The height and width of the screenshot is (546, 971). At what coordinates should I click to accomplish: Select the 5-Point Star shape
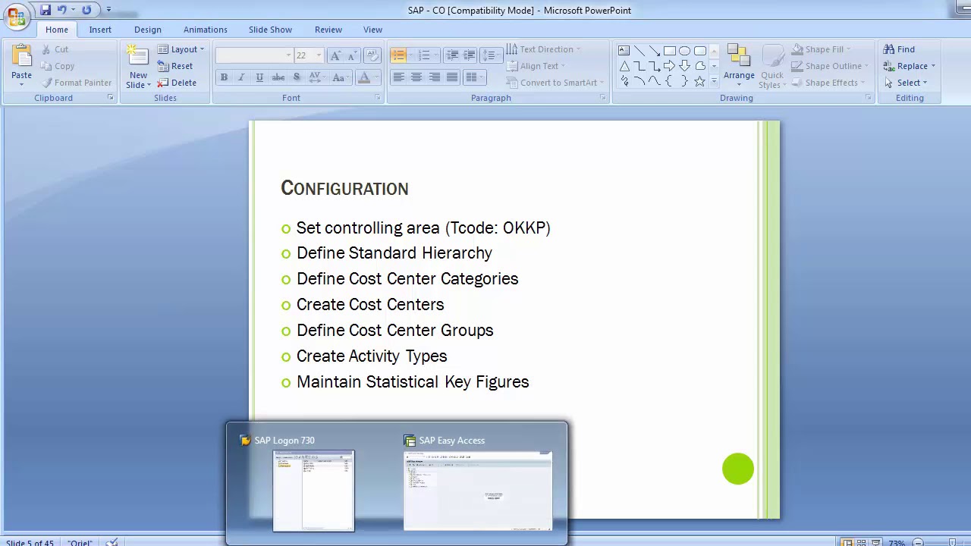(x=699, y=81)
